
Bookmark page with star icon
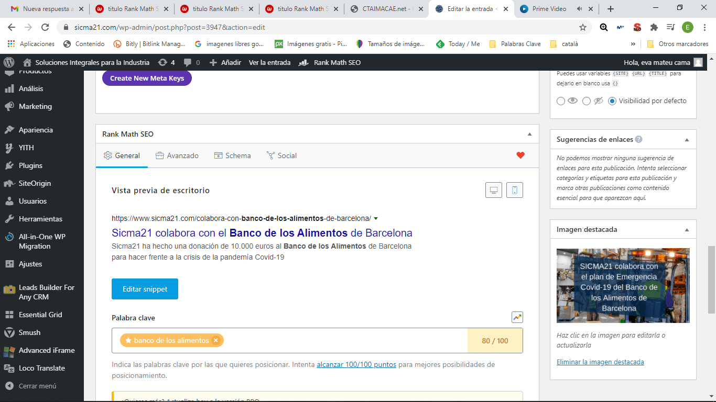(x=583, y=27)
